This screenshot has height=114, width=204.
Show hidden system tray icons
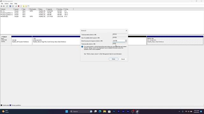[179, 111]
